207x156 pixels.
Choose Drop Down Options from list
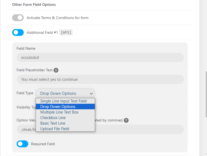[x=65, y=107]
